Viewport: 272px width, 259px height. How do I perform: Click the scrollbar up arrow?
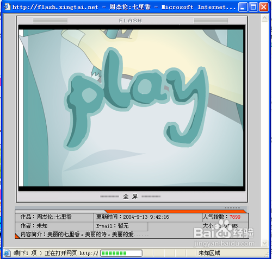click(264, 18)
